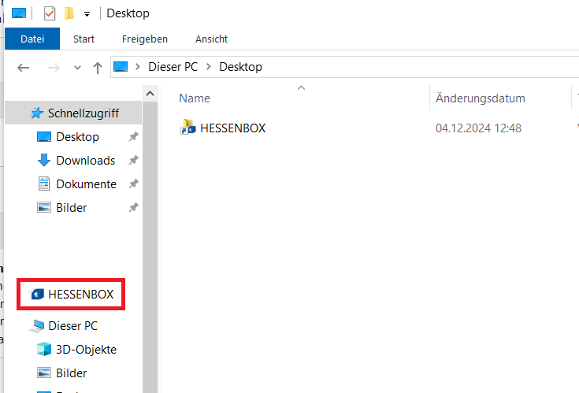The image size is (579, 393).
Task: Click the chevron after Dieser PC in address bar
Action: (x=209, y=67)
